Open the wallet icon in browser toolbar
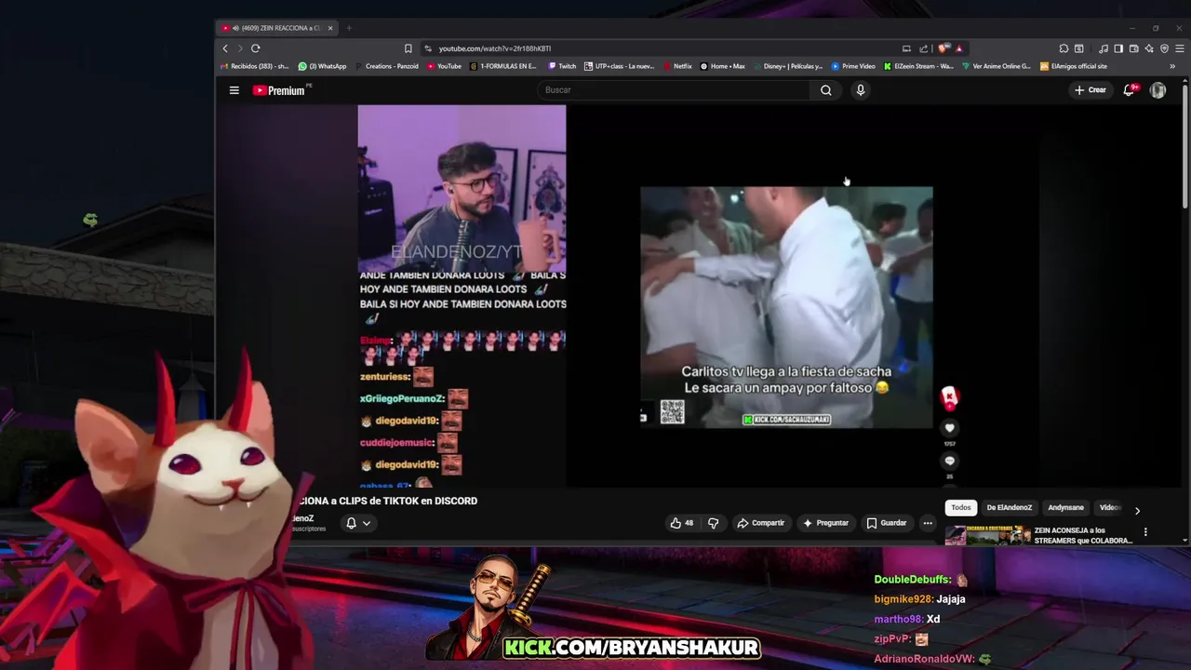 (1133, 48)
